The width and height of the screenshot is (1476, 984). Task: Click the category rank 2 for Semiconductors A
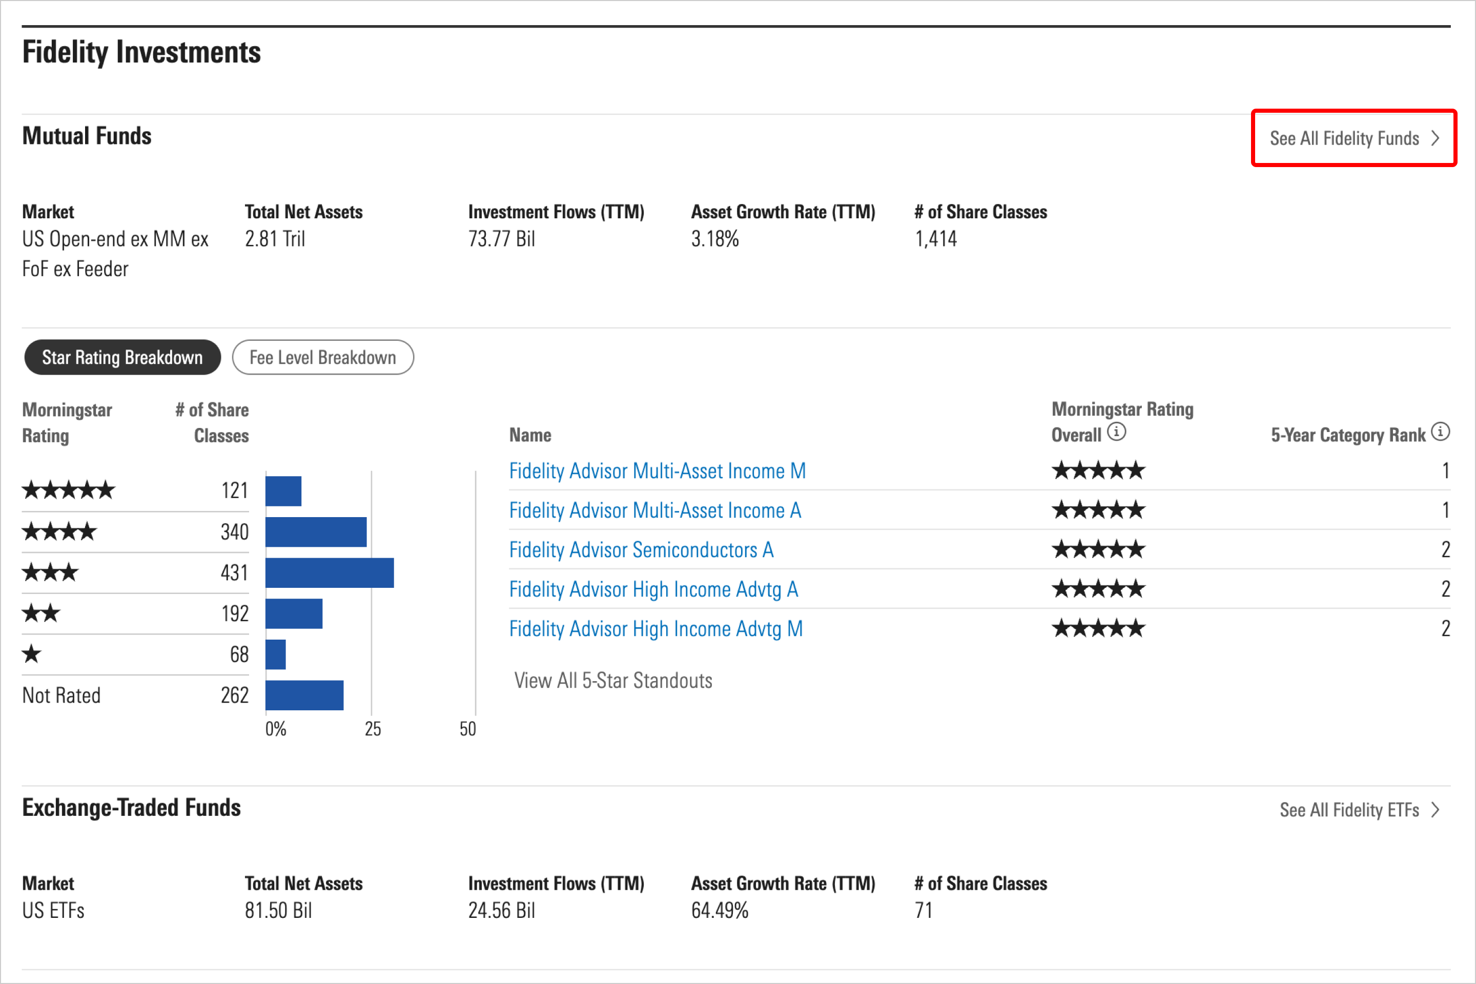pos(1446,550)
